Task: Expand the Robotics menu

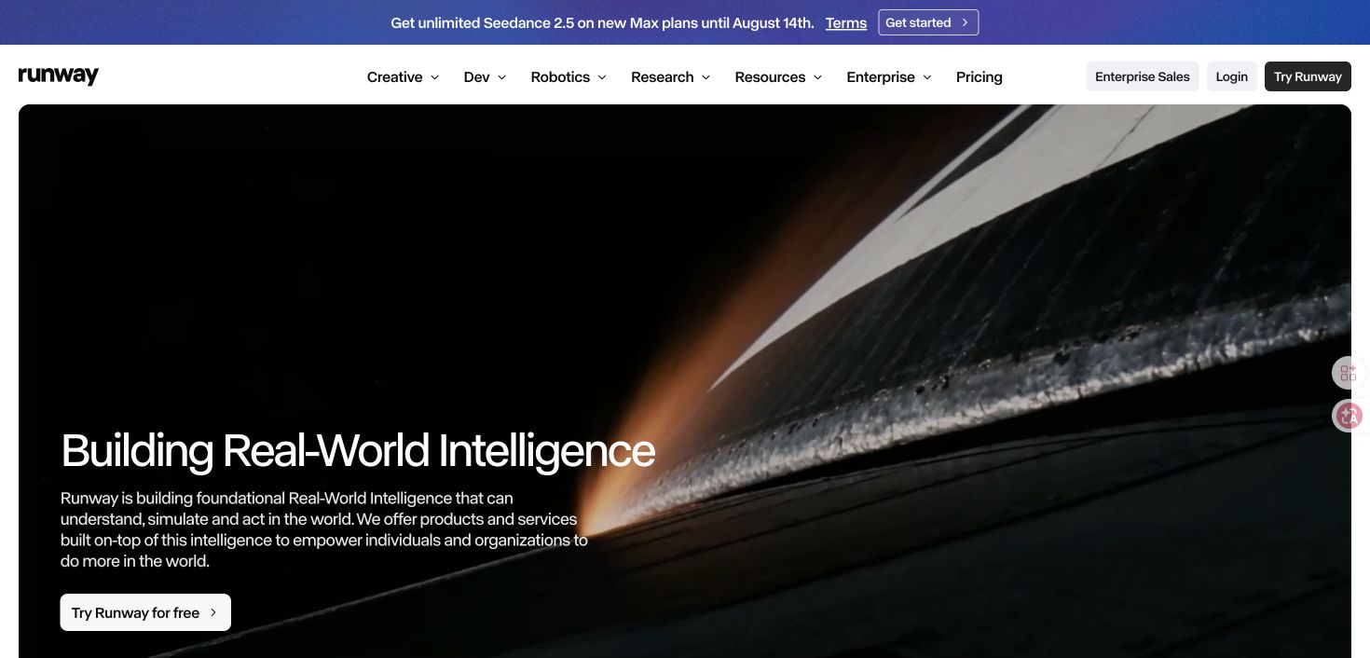Action: (569, 77)
